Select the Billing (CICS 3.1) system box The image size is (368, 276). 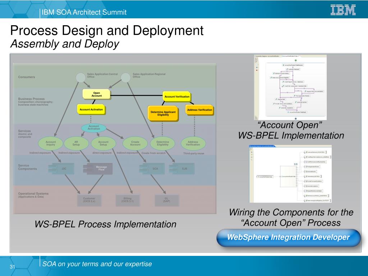[128, 200]
